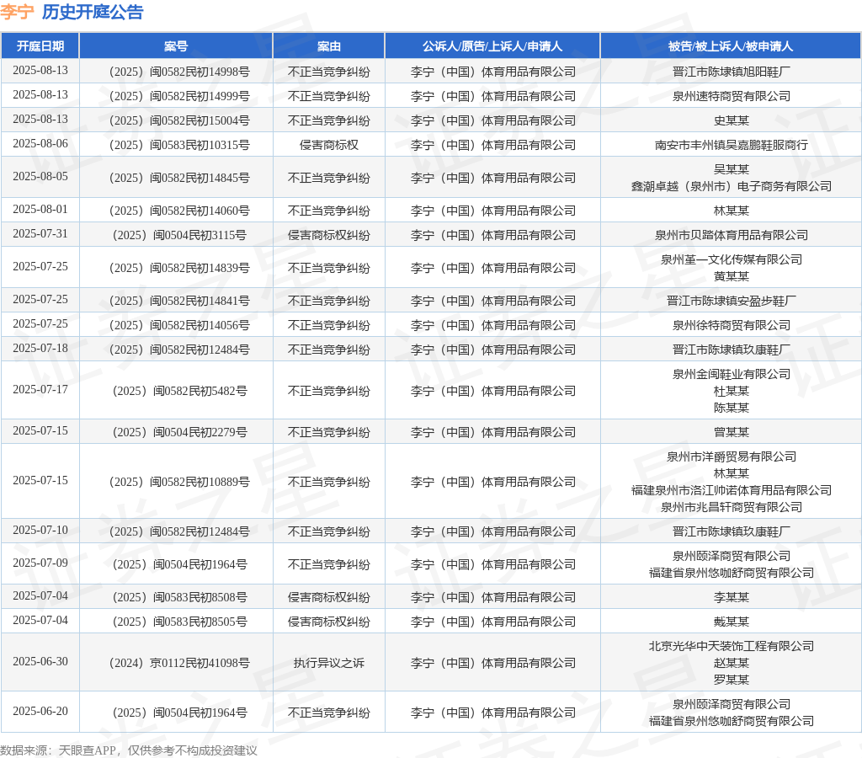Image resolution: width=862 pixels, height=758 pixels.
Task: Click defendant 泉州市洋爵贸易有限公司
Action: [x=732, y=456]
